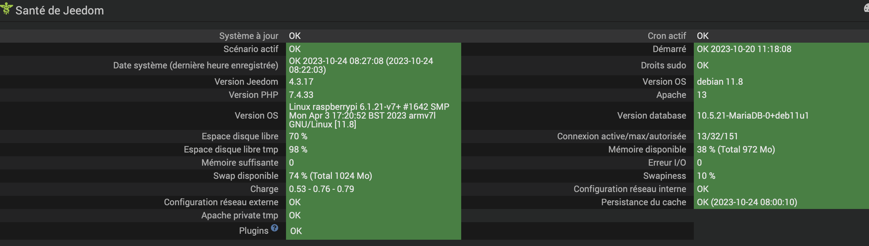The width and height of the screenshot is (869, 246).
Task: Select the Version Jeedom value 4.3.17
Action: (x=301, y=82)
